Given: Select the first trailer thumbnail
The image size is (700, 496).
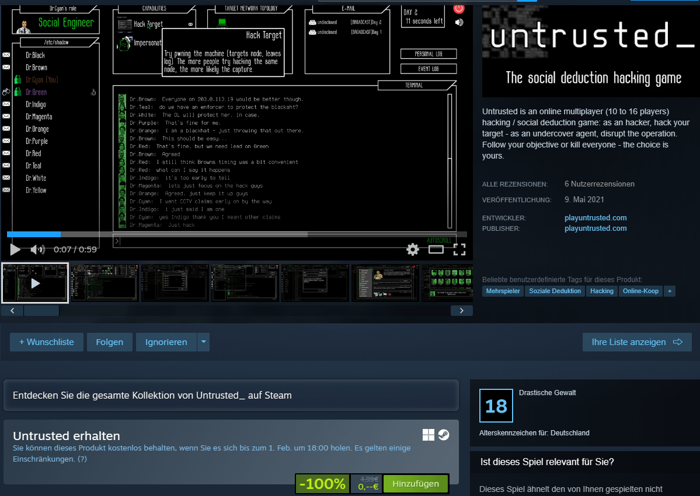Looking at the screenshot, I should coord(35,283).
